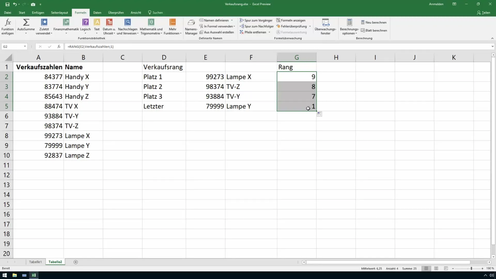Switch to Normal view in status bar
496x279 pixels.
426,268
